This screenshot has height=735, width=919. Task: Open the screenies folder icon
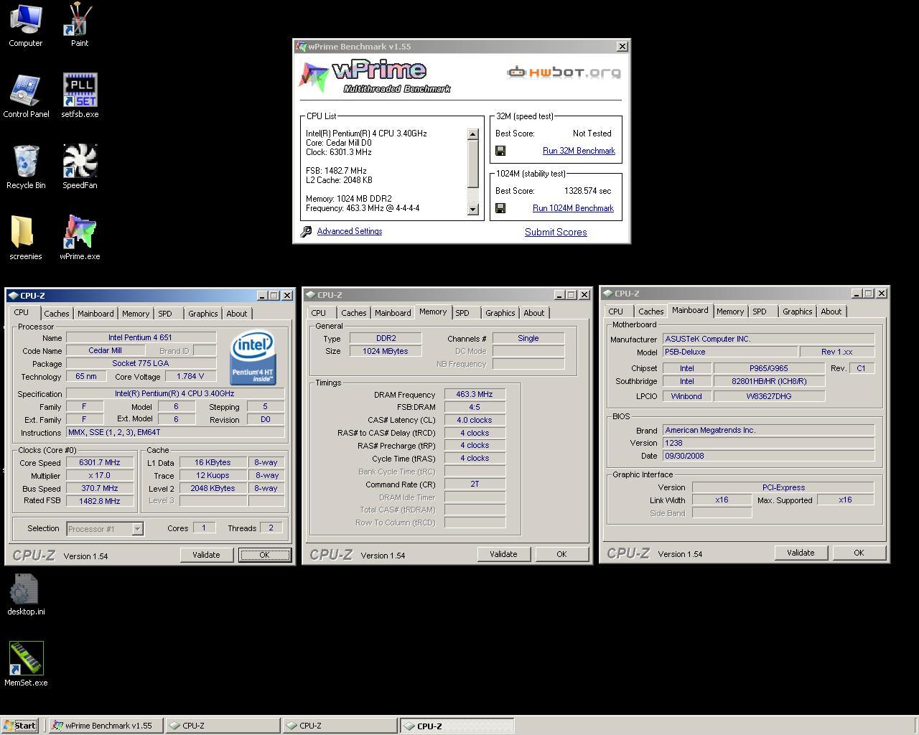(26, 238)
